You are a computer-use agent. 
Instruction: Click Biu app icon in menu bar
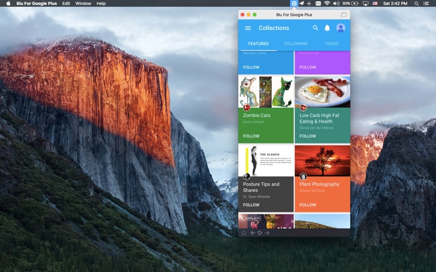point(294,3)
